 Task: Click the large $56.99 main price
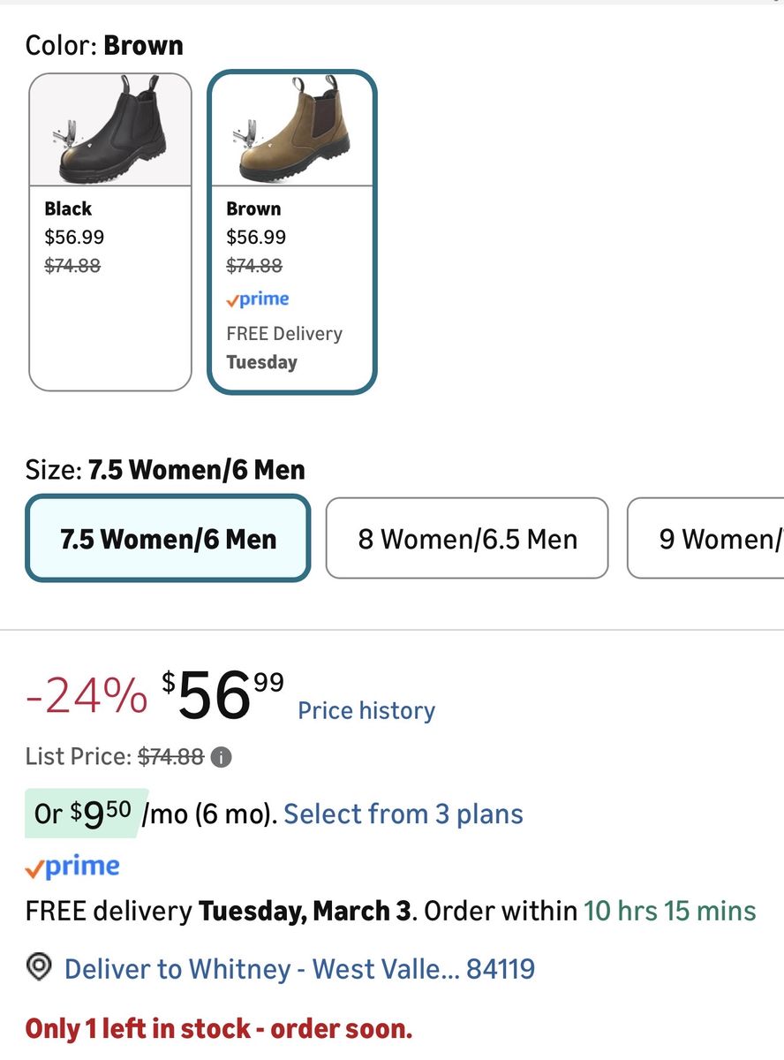[x=222, y=696]
